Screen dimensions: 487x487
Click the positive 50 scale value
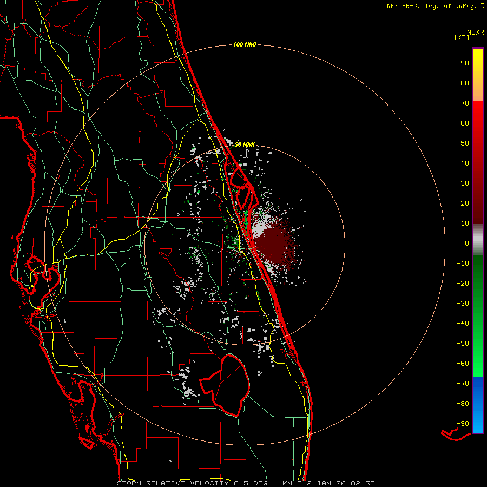click(x=465, y=143)
